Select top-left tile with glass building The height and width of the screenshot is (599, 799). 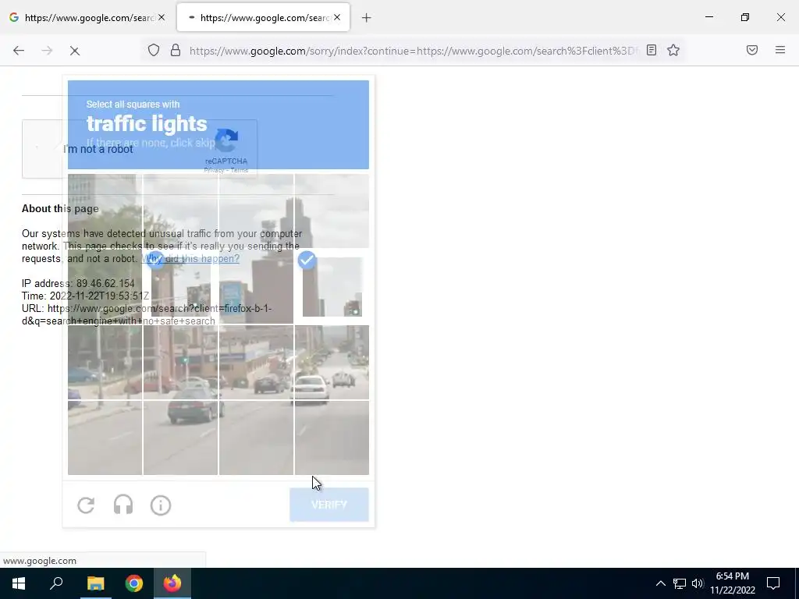click(x=105, y=211)
